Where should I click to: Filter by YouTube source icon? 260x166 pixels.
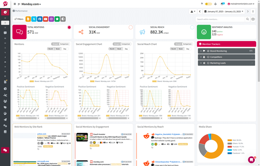point(46,19)
